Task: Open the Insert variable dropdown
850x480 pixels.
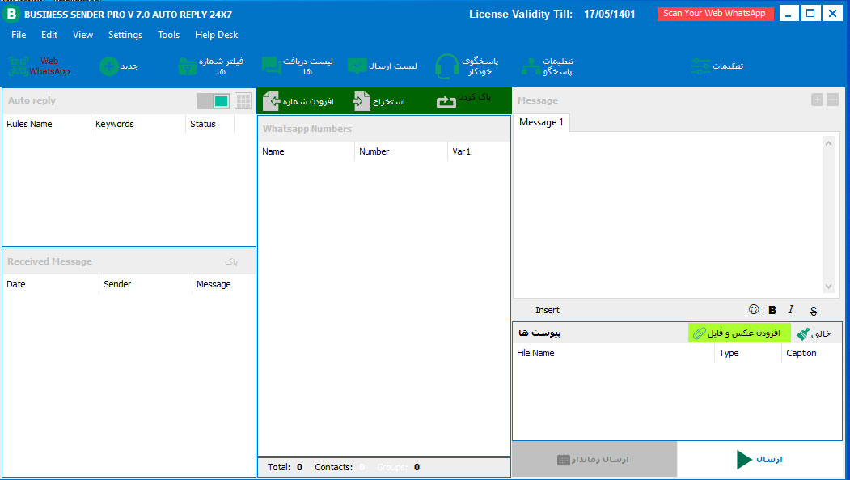Action: pyautogui.click(x=547, y=310)
